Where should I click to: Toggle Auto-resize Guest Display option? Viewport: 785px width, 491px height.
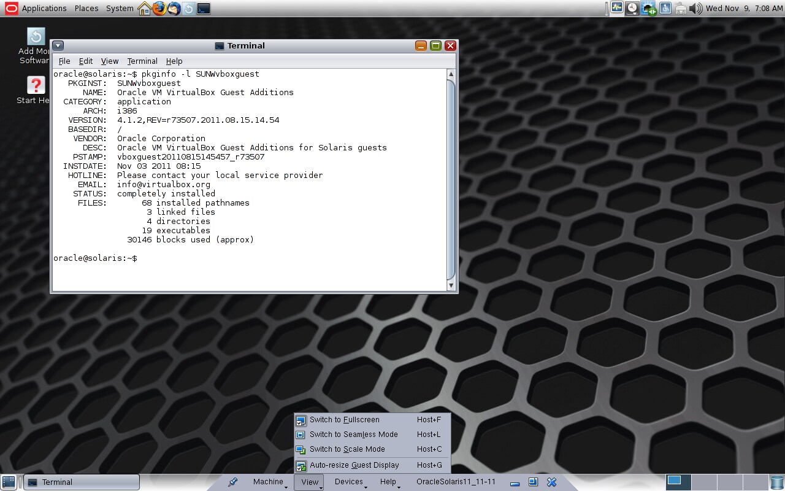(x=354, y=465)
